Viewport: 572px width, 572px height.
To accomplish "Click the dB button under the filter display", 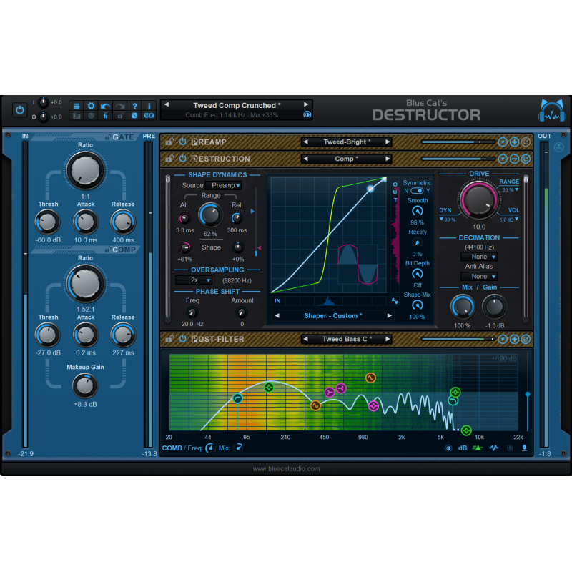I will [462, 446].
